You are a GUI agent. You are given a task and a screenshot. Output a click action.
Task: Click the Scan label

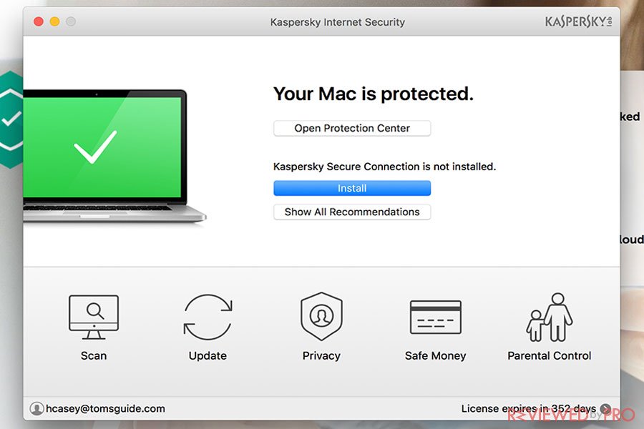94,355
